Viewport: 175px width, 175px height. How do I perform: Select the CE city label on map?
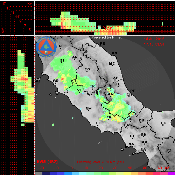(x=133, y=136)
